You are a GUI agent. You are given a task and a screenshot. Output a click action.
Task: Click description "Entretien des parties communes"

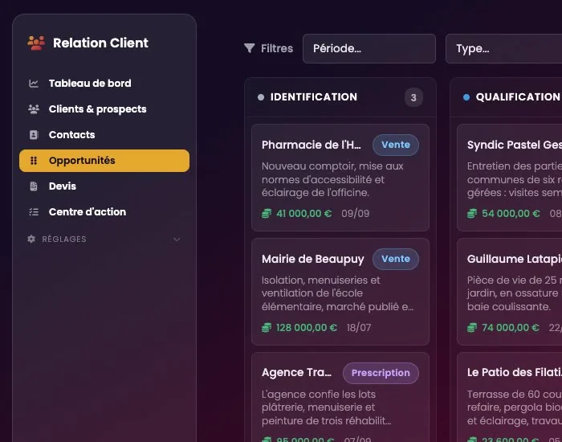[x=515, y=179]
